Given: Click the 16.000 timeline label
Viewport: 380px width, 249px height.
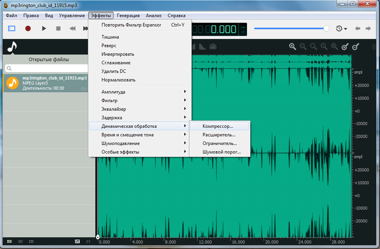Looking at the screenshot, I should point(238,242).
